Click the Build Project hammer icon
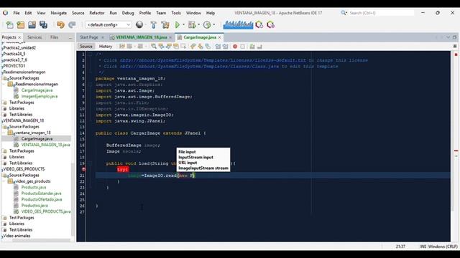Viewport: 460px width, 258px height. pyautogui.click(x=153, y=25)
